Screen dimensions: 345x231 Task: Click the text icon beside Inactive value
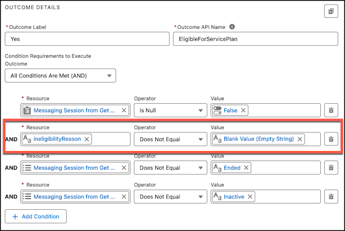pyautogui.click(x=217, y=197)
